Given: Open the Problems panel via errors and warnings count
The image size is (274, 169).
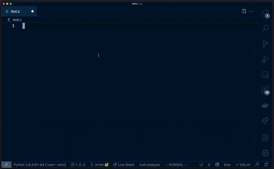Looking at the screenshot, I should coord(78,165).
